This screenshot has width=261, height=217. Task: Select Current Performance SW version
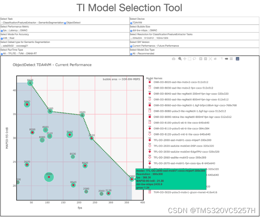click(x=131, y=46)
